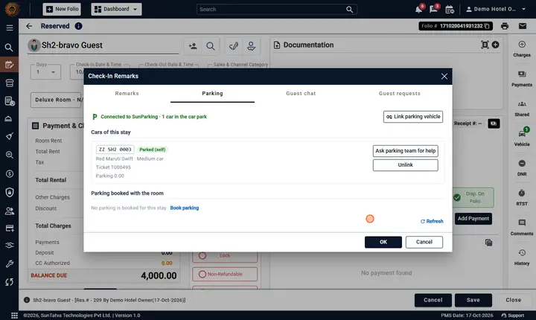The width and height of the screenshot is (536, 320).
Task: Search guest using magnifier beside guest name
Action: click(211, 46)
